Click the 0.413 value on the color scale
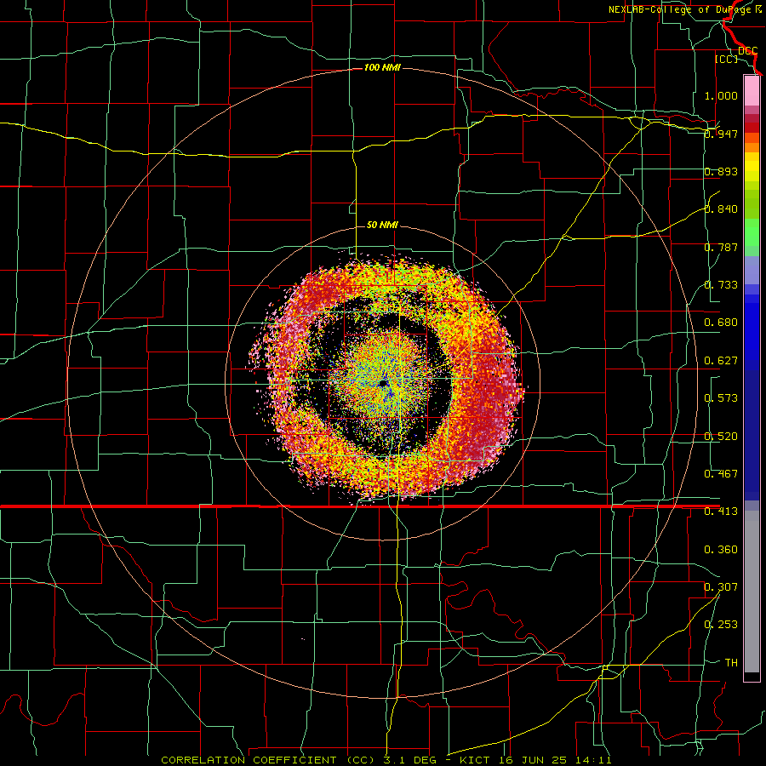 pyautogui.click(x=721, y=512)
